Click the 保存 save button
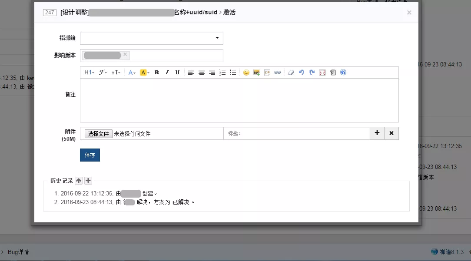 coord(90,155)
